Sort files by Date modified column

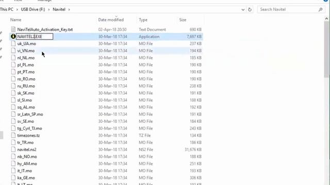pyautogui.click(x=111, y=20)
